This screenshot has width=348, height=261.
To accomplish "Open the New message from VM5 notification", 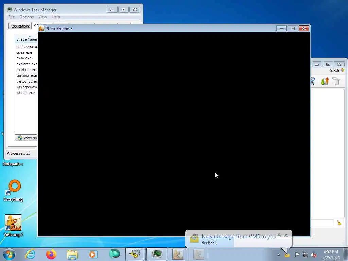I will click(x=239, y=237).
